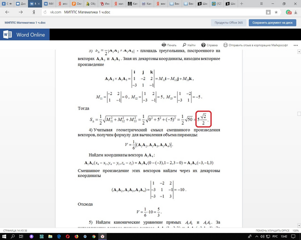Click the 100% zoom indicator
The width and height of the screenshot is (301, 240).
click(x=295, y=230)
